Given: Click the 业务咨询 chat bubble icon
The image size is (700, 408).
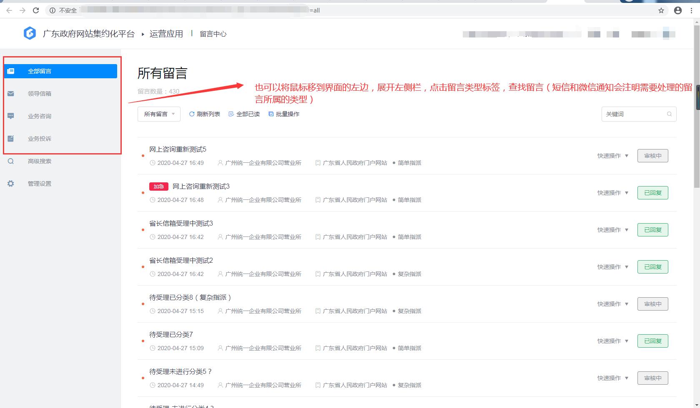Looking at the screenshot, I should (11, 116).
